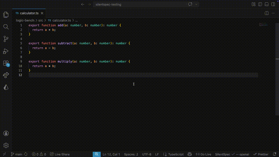Image resolution: width=279 pixels, height=157 pixels.
Task: Change encoding via UTF-8
Action: (146, 154)
